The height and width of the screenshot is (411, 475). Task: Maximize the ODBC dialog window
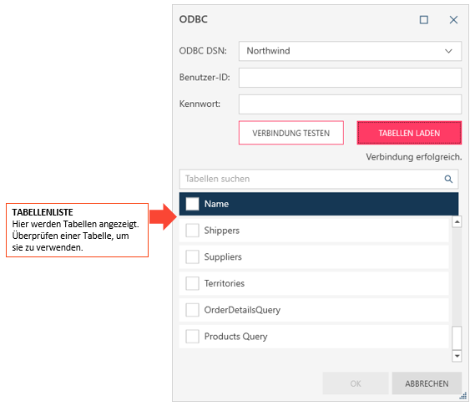click(423, 20)
